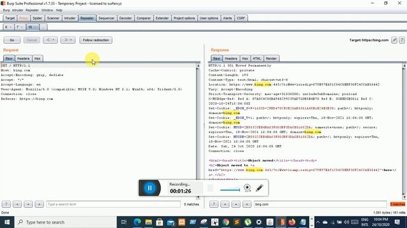The height and width of the screenshot is (228, 407).
Task: Open Microsoft Store from taskbar
Action: 160,222
